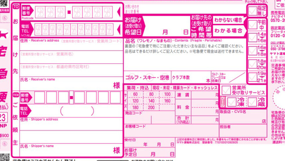Click the お届け先のご希望時間帯 heading

pyautogui.click(x=201, y=26)
